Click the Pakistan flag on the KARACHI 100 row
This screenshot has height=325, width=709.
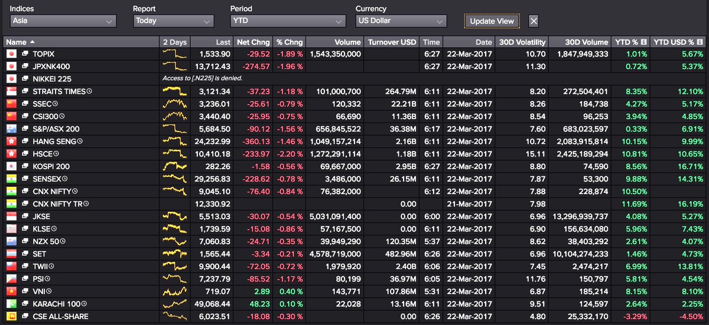(11, 304)
